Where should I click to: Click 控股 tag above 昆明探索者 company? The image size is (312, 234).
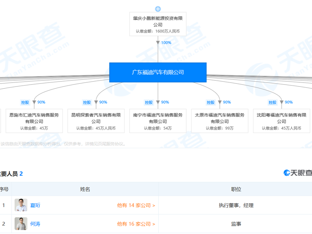(87, 102)
